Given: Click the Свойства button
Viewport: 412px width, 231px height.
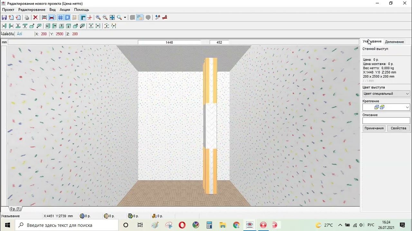Looking at the screenshot, I should [398, 128].
